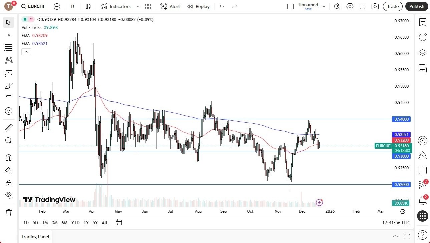The width and height of the screenshot is (430, 243).
Task: Enter fullscreen mode
Action: [x=363, y=6]
